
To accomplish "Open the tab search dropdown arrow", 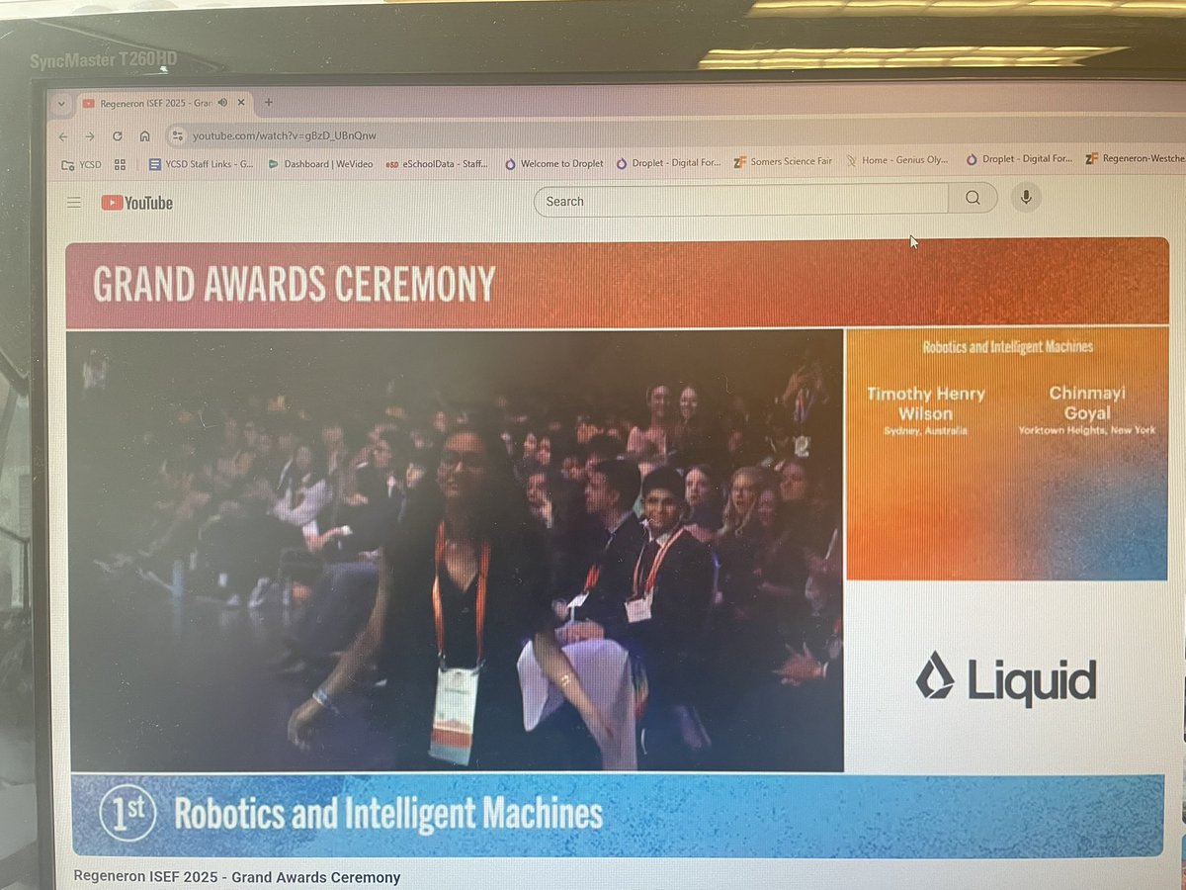I will pyautogui.click(x=60, y=104).
